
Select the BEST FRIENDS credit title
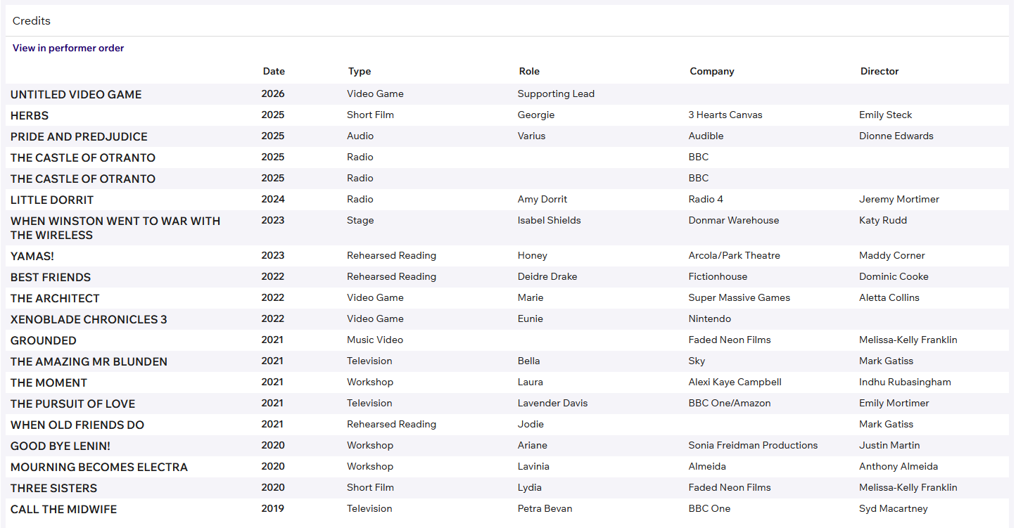[x=51, y=277]
